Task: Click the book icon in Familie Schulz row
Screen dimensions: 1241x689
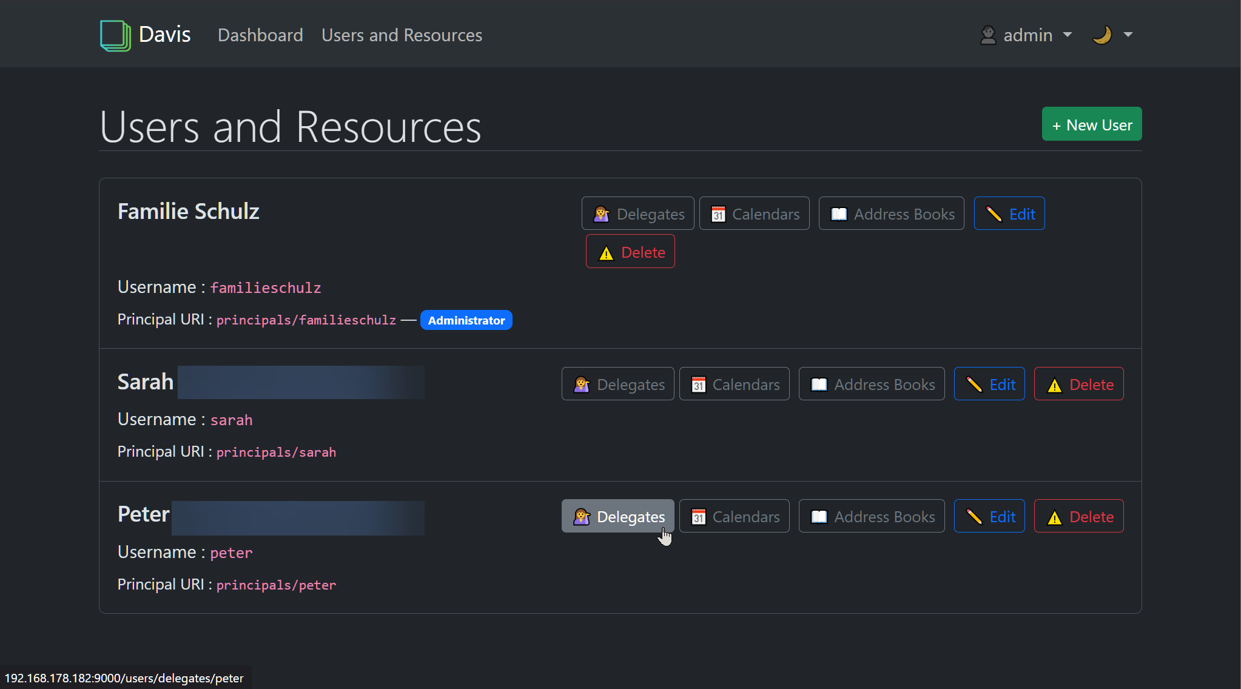Action: pyautogui.click(x=839, y=214)
